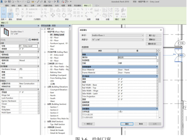Screen dimensions: 187x140
Task: Click the Cut clipboard icon in the ribbon
Action: [x=23, y=9]
